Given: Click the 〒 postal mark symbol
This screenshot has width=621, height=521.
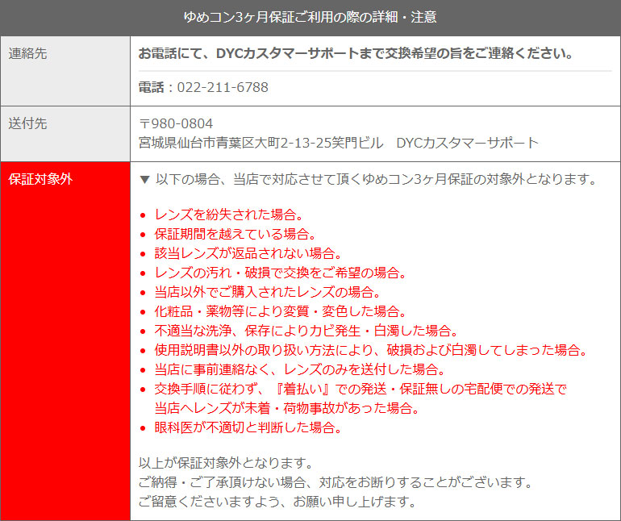Looking at the screenshot, I should 144,123.
